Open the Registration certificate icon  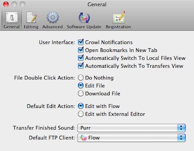tap(119, 17)
